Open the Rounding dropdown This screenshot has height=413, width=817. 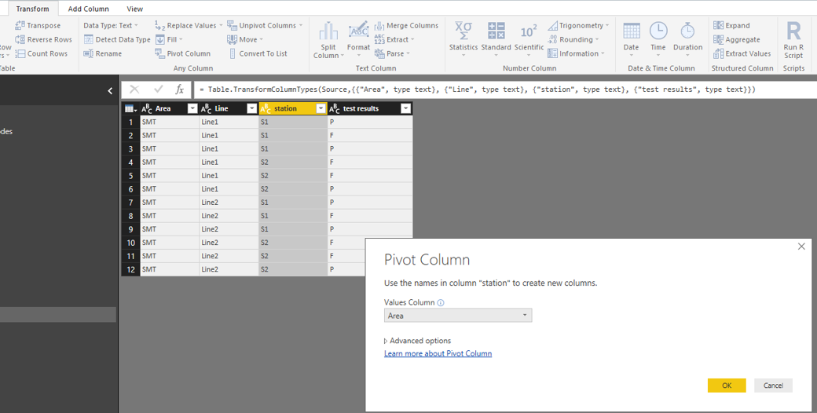point(573,39)
